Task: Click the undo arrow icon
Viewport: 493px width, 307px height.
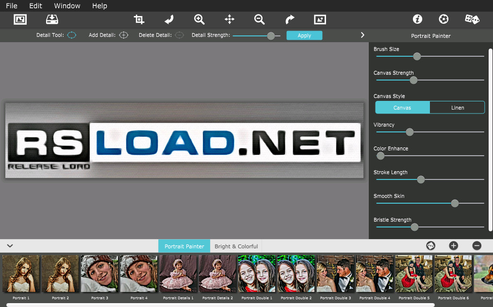Action: [x=169, y=19]
